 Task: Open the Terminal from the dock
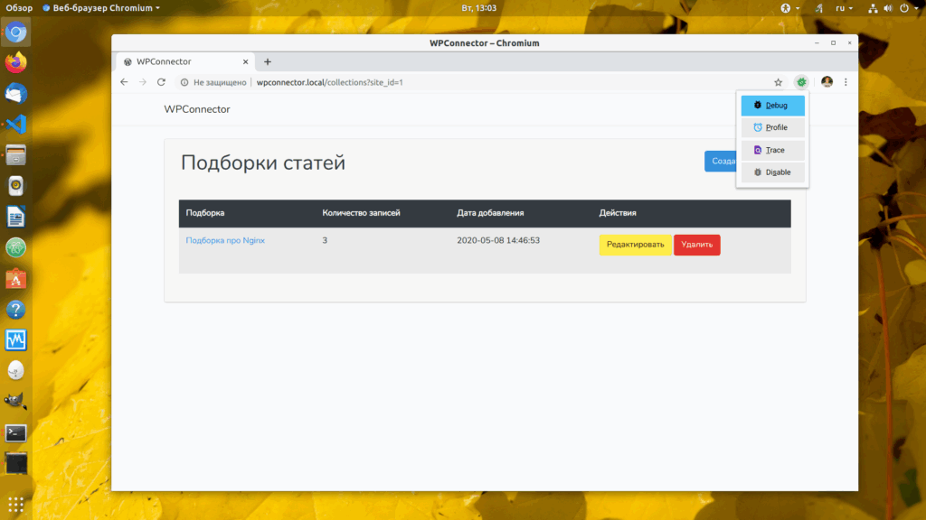pos(16,433)
